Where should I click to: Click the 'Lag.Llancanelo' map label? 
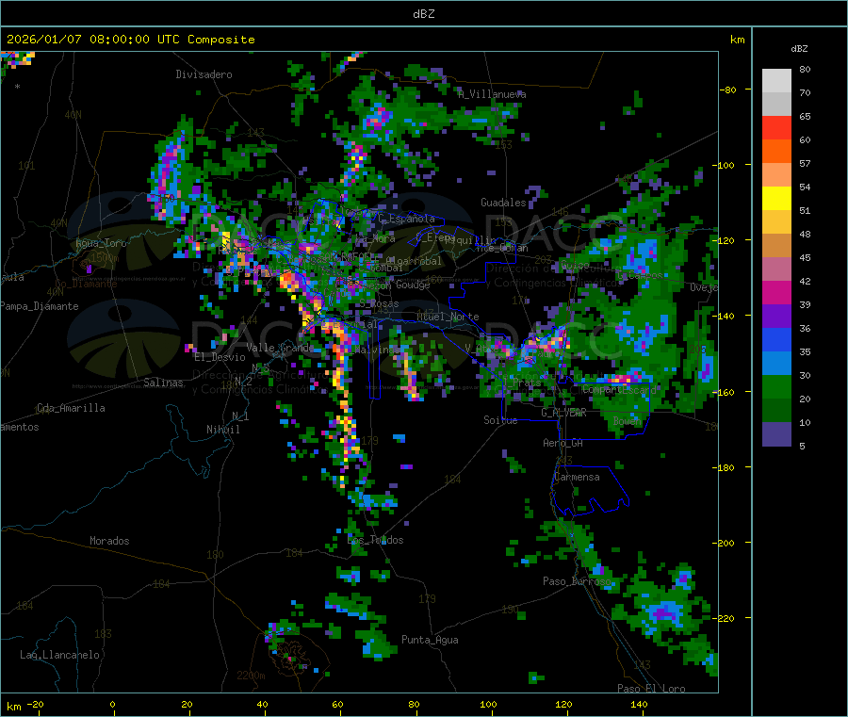(x=59, y=655)
